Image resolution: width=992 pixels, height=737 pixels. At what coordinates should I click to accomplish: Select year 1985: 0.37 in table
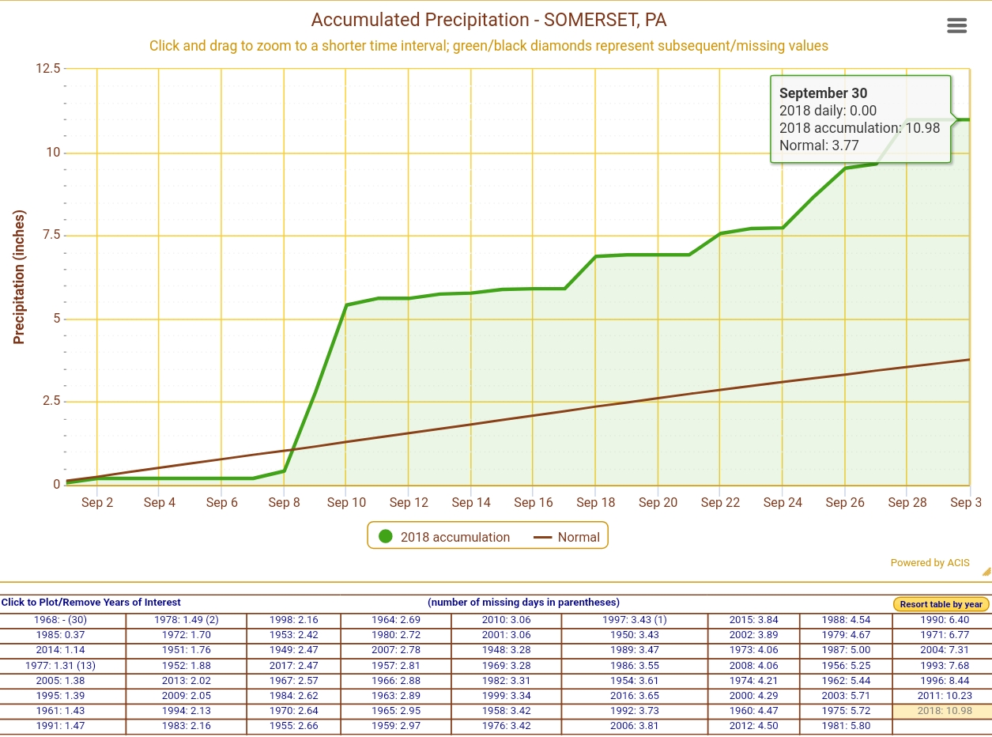point(60,635)
